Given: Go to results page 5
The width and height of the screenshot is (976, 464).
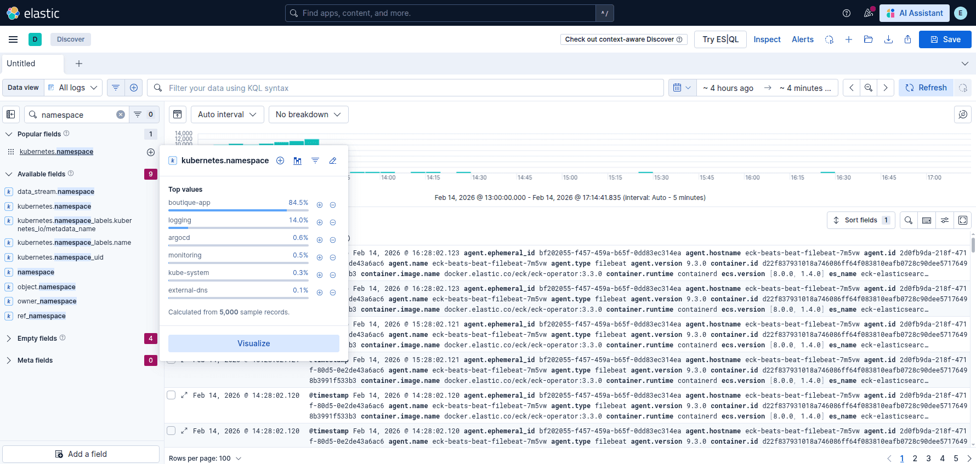Looking at the screenshot, I should click(956, 459).
